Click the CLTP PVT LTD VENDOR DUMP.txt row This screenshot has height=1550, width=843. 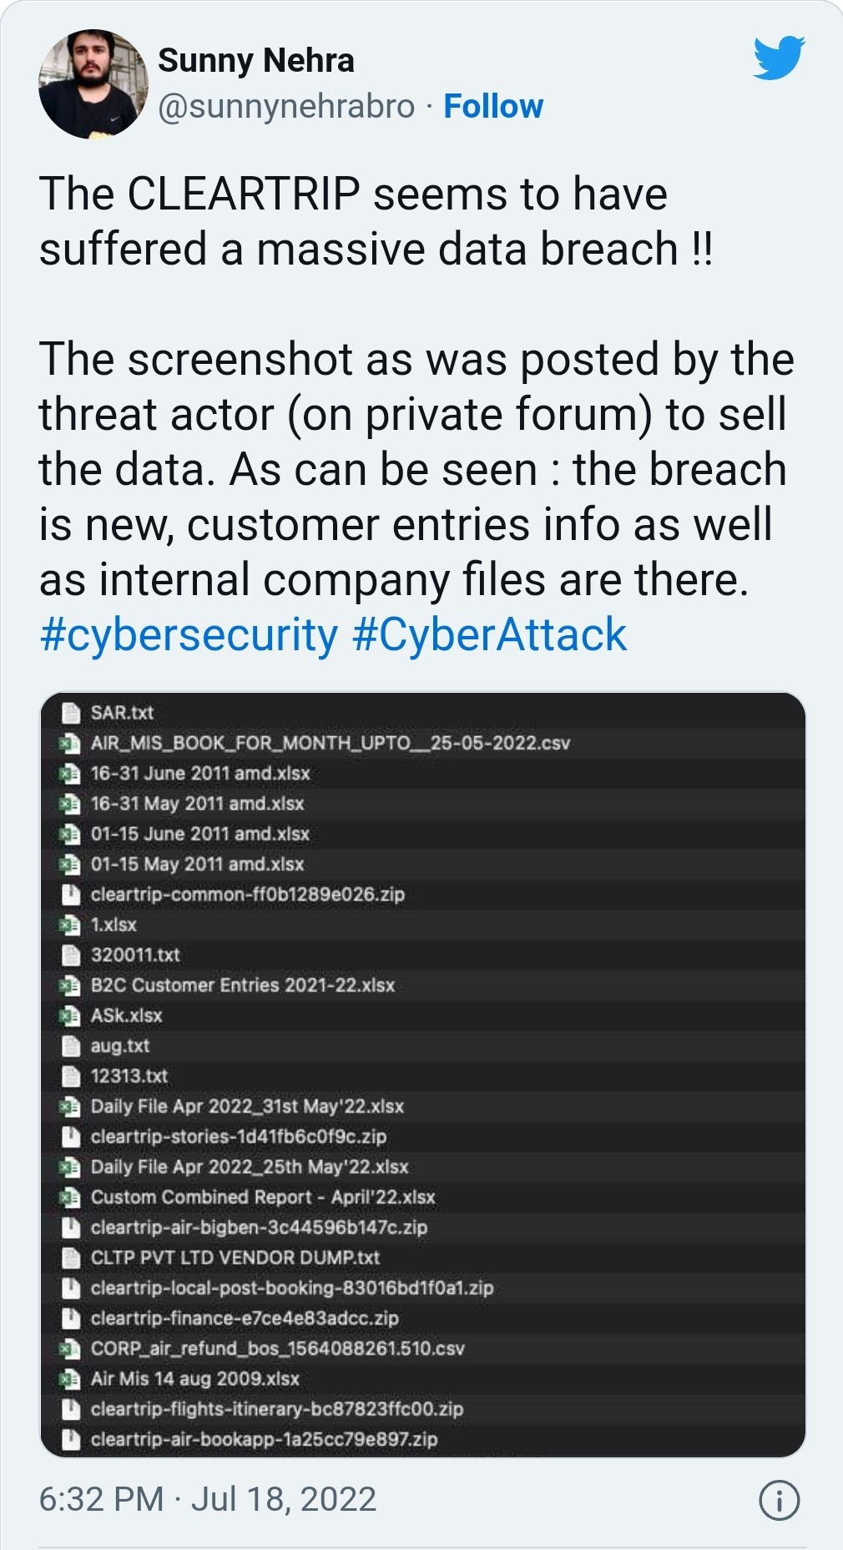click(235, 1258)
